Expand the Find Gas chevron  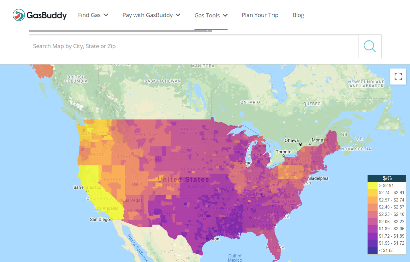coord(106,15)
